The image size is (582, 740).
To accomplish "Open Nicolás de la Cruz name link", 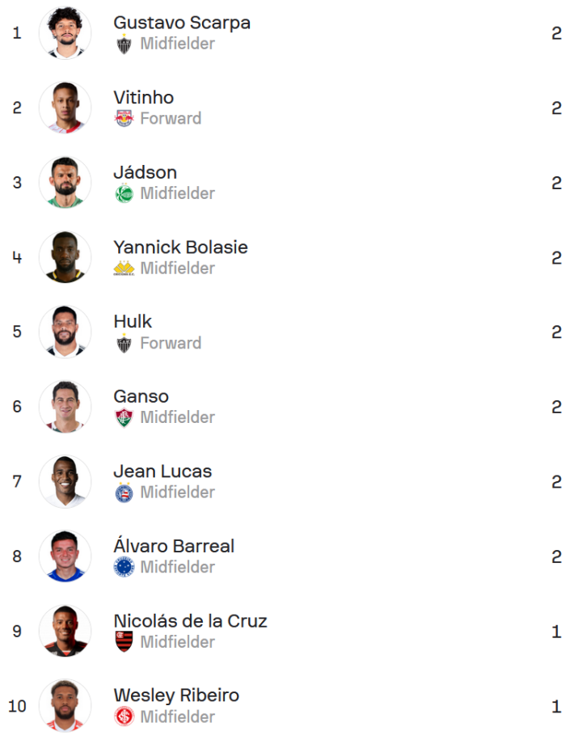I will tap(190, 621).
